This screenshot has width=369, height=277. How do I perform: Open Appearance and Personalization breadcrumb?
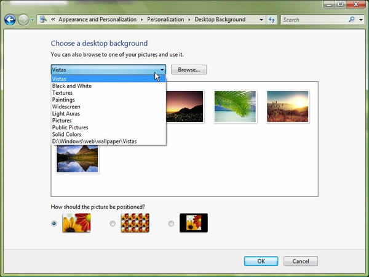tap(97, 19)
